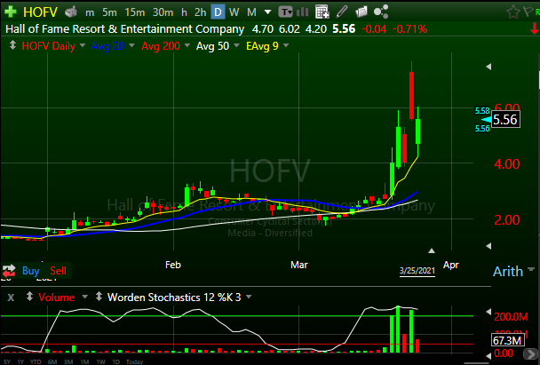The image size is (540, 365).
Task: Select the Daily 'D' time frame
Action: [218, 12]
